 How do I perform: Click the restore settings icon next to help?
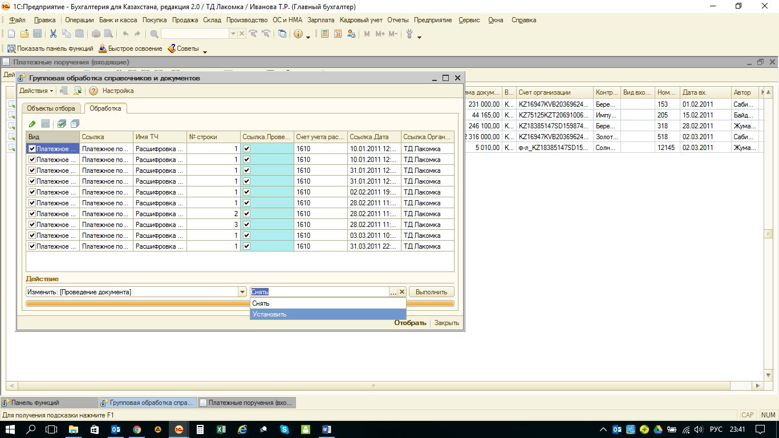click(78, 91)
